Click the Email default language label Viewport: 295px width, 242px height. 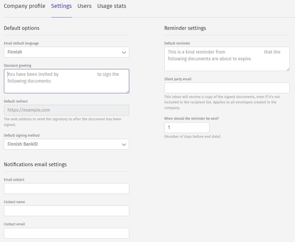point(21,43)
